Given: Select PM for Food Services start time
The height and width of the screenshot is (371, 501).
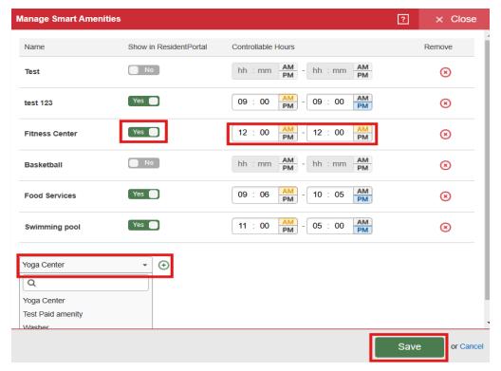Looking at the screenshot, I should pos(288,199).
